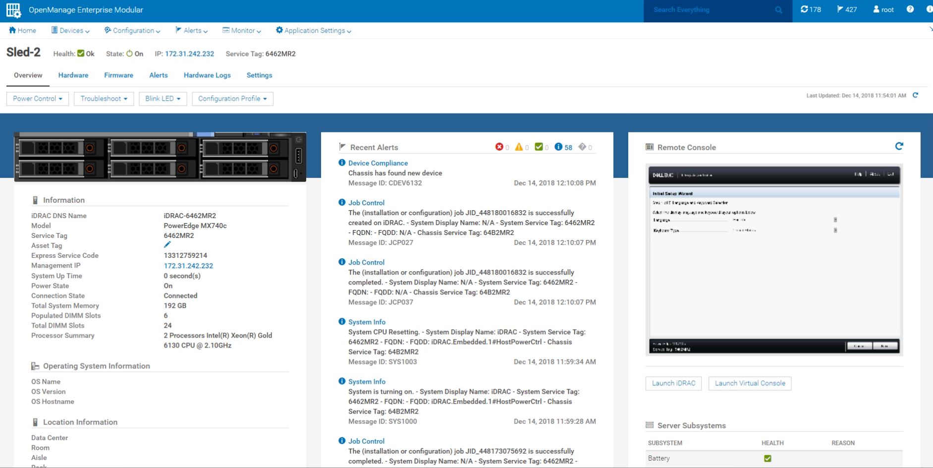Filter Recent Alerts by warning count
This screenshot has width=933, height=468.
click(522, 147)
